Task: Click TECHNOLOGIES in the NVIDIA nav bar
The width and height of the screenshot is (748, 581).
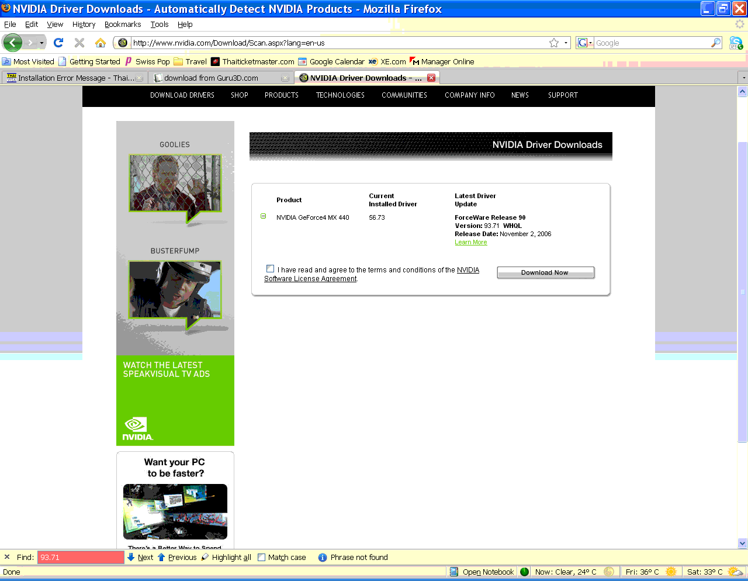Action: (340, 95)
